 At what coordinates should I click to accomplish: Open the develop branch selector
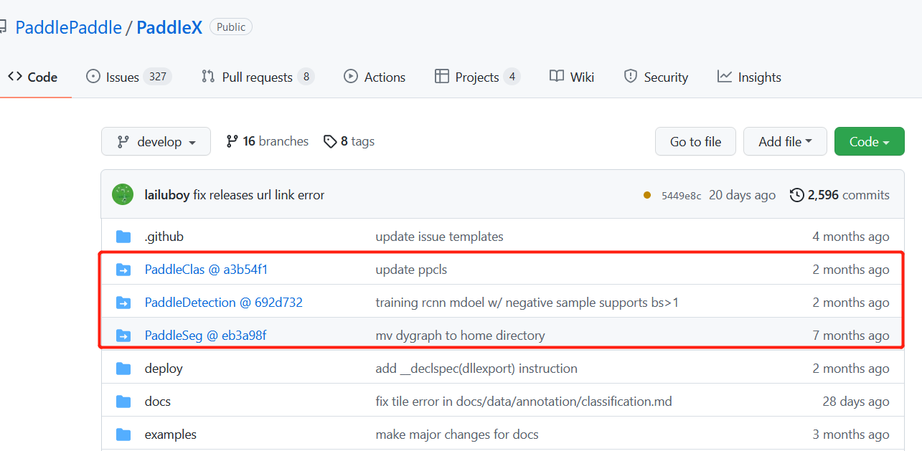(156, 141)
